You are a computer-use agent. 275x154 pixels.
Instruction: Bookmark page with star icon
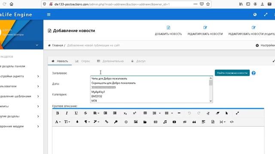tap(208, 4)
